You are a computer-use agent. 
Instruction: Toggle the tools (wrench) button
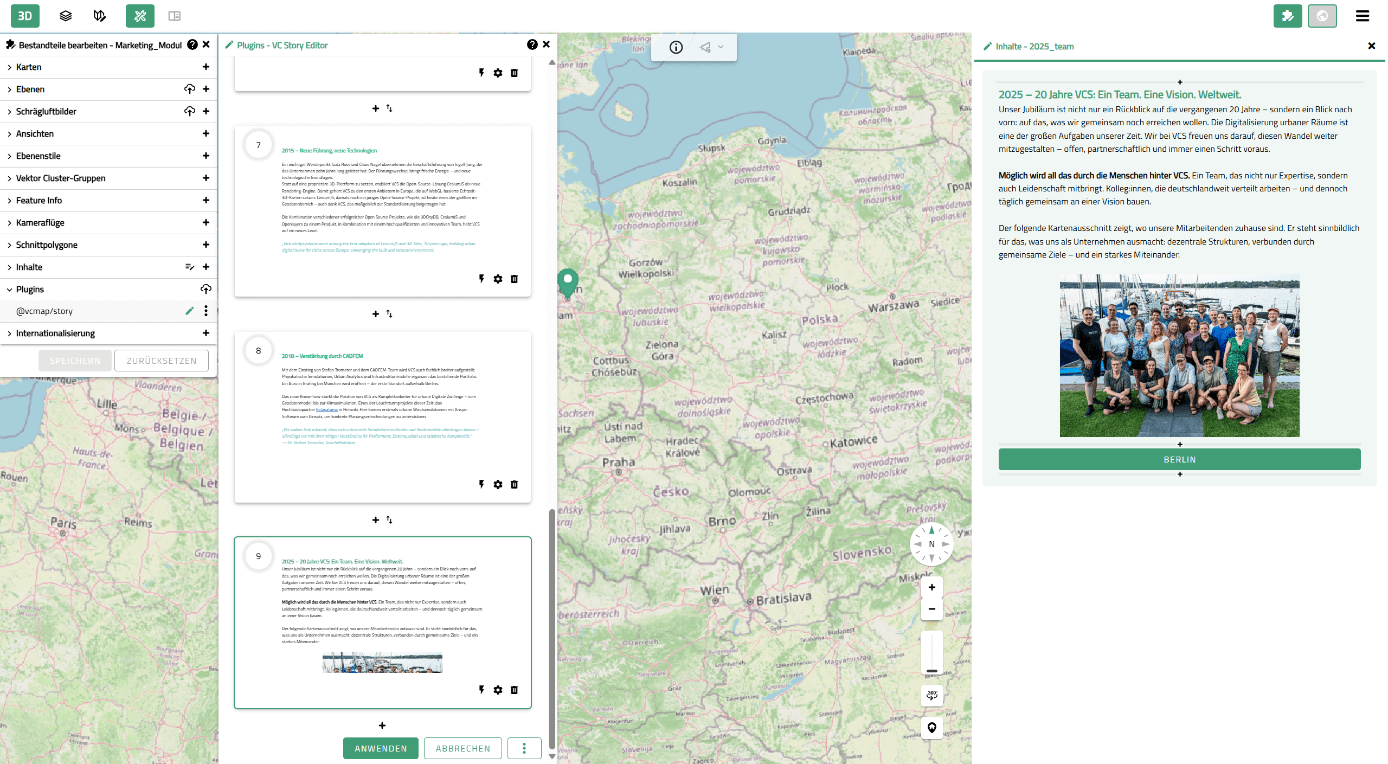(140, 16)
